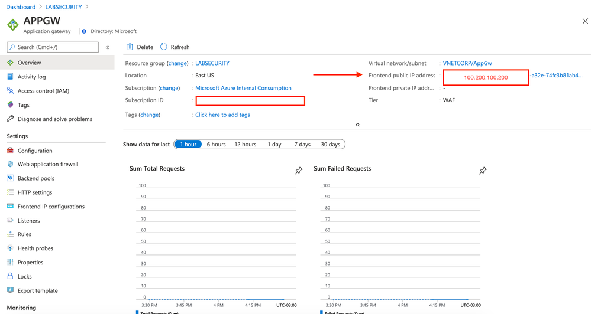Open Microsoft Azure Internal Consumption subscription

click(243, 88)
